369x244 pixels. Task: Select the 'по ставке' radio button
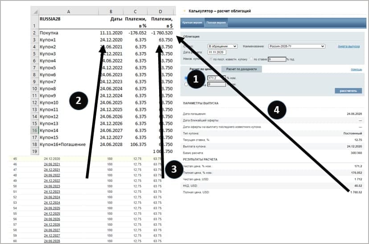coord(251,59)
